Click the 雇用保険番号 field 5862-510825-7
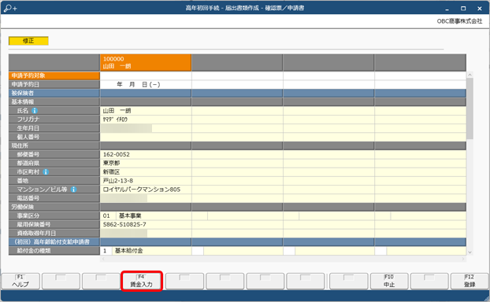 point(146,224)
